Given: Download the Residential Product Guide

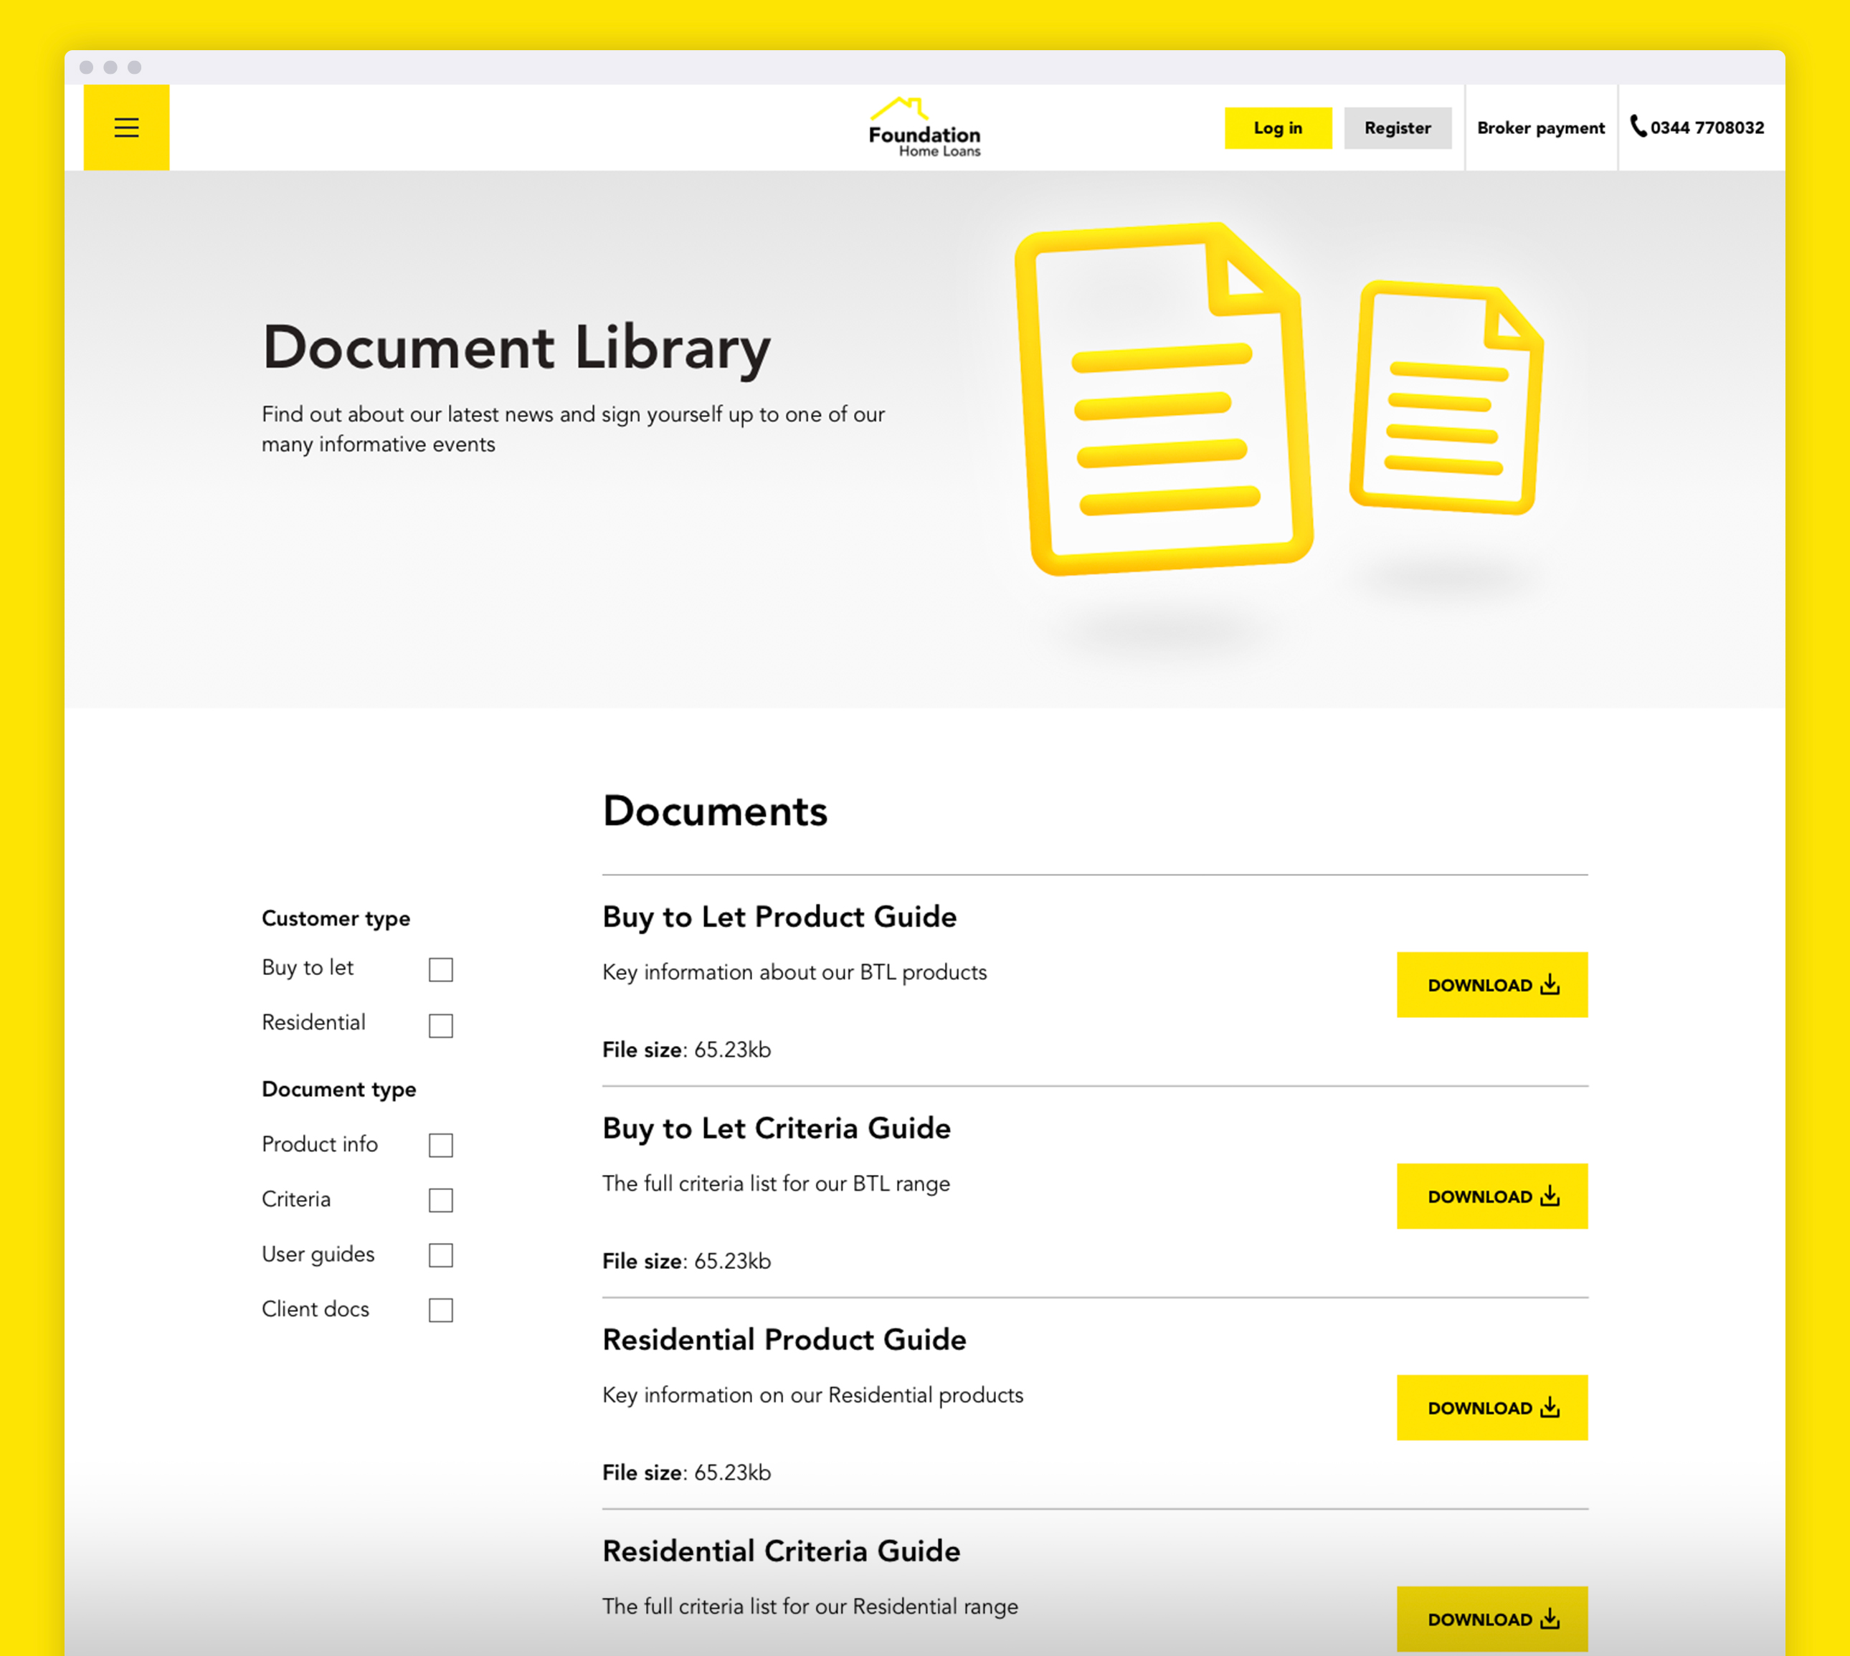Looking at the screenshot, I should [x=1491, y=1408].
